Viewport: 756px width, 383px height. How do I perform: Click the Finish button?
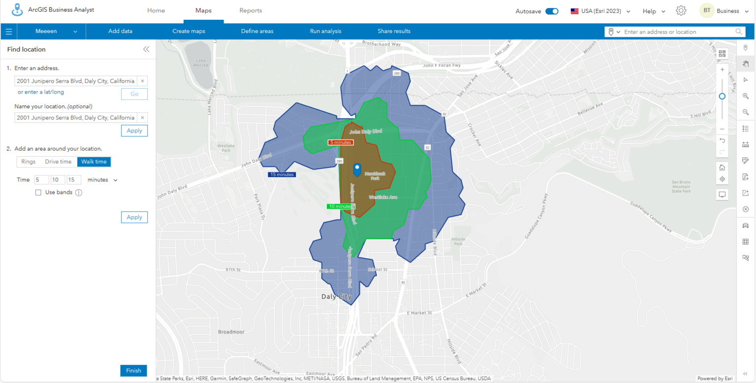click(133, 371)
